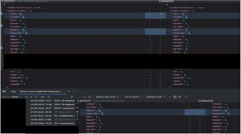Screen dimensions: 241x134
Task: Open the Branch HEAD filter dropdown
Action: [12, 97]
